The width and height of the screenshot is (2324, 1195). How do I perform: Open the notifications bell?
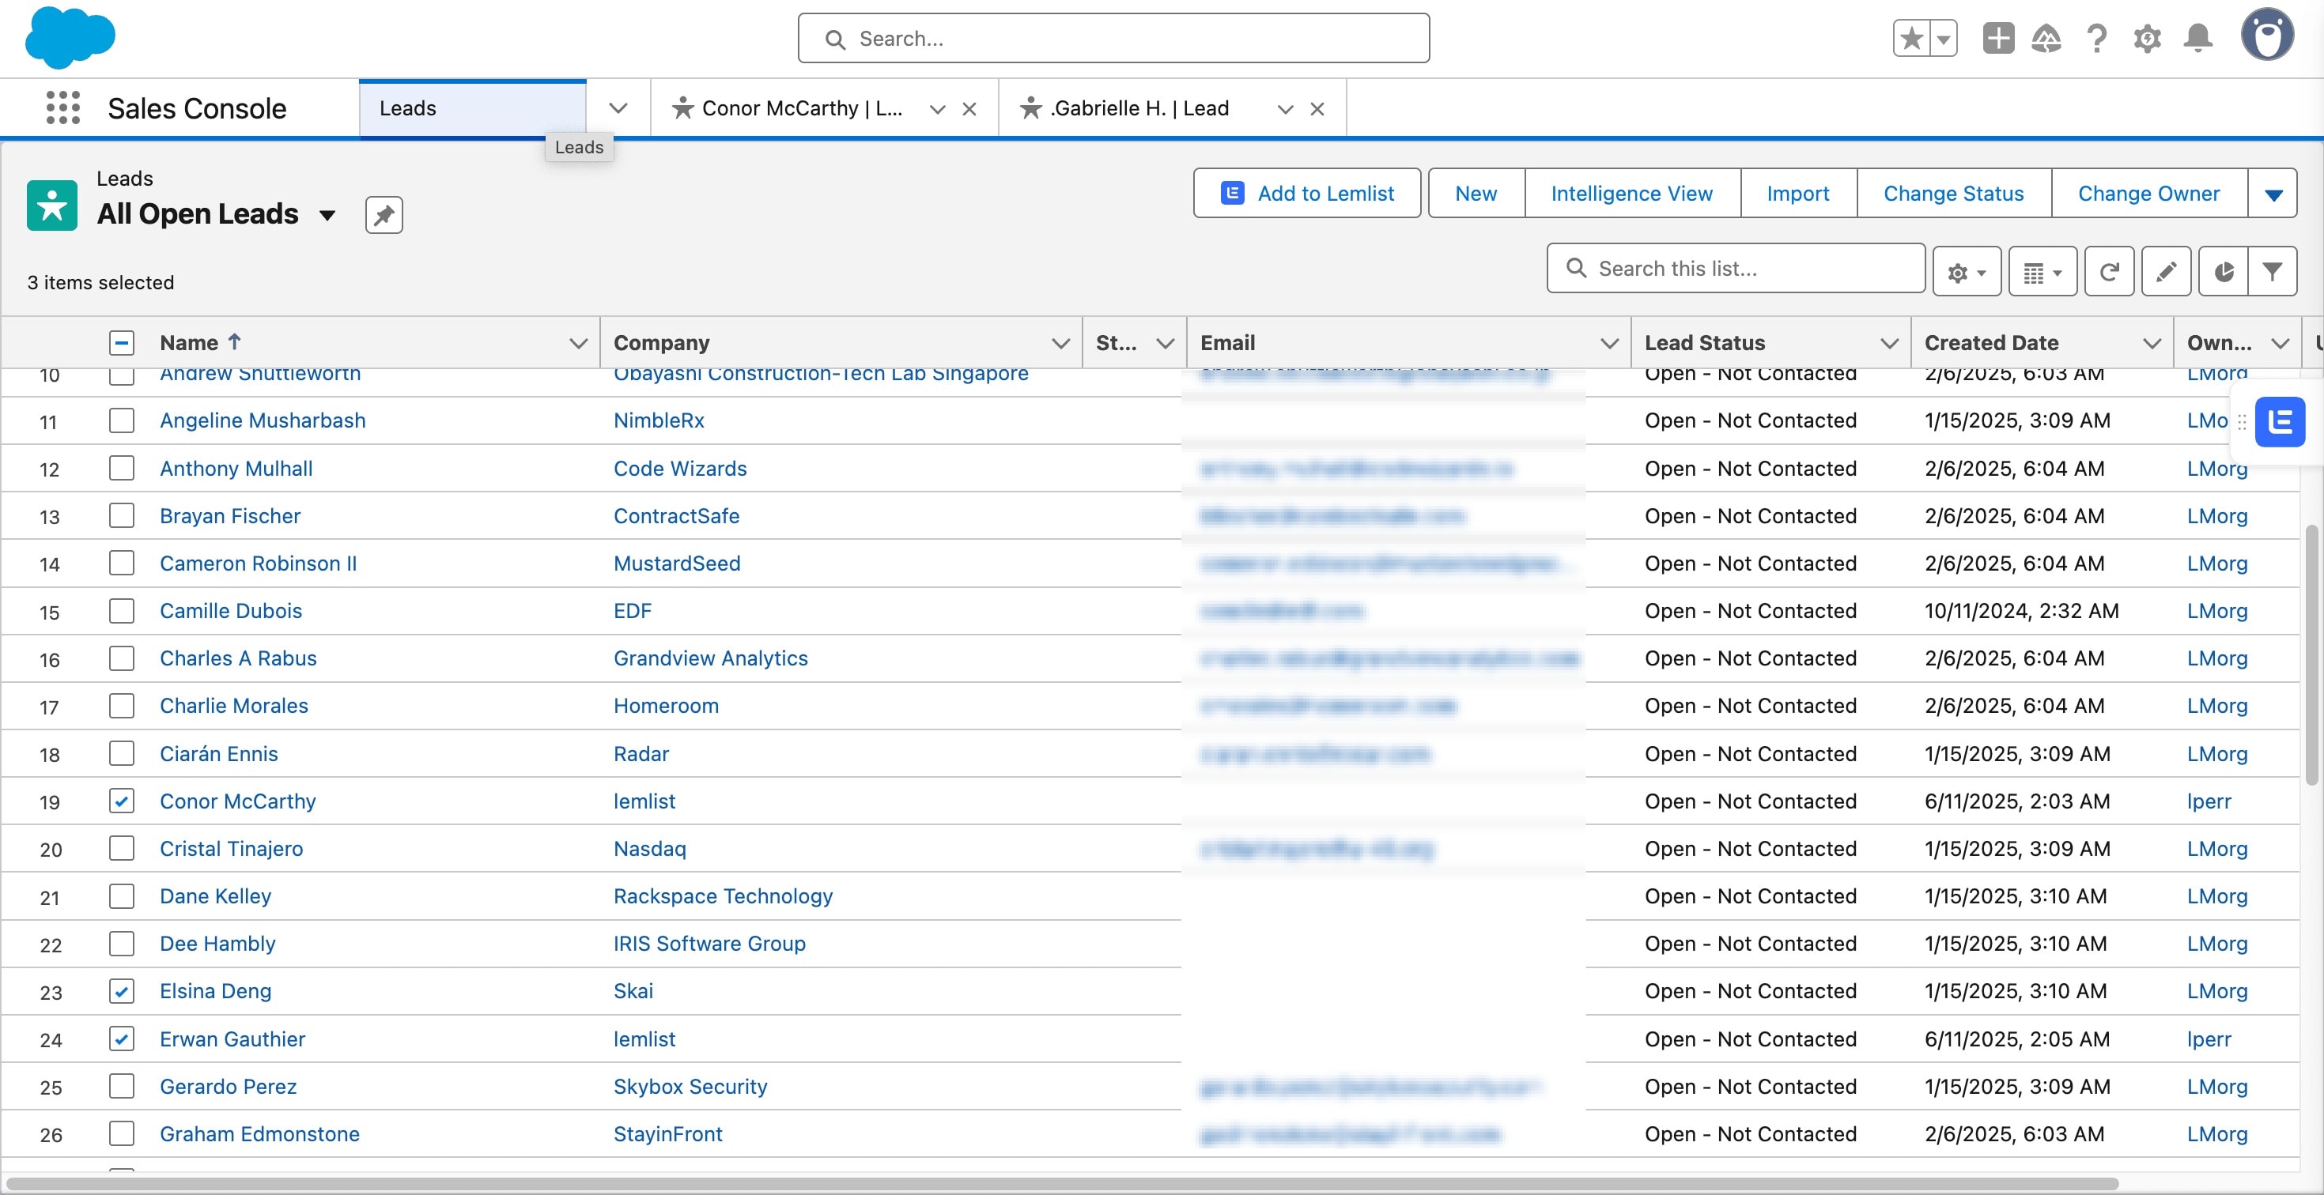(2197, 38)
